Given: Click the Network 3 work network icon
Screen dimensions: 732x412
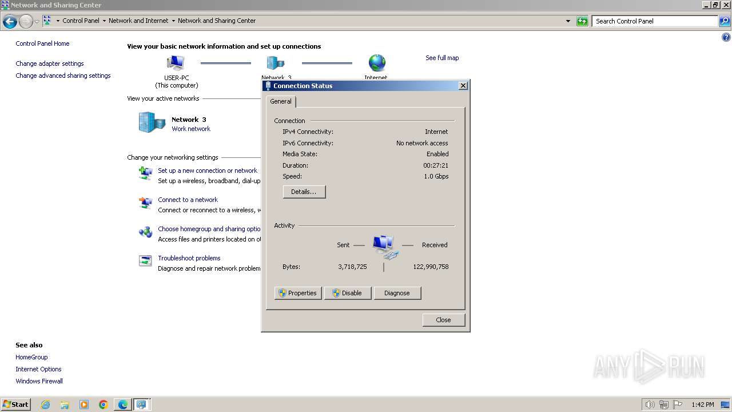Looking at the screenshot, I should pyautogui.click(x=152, y=122).
